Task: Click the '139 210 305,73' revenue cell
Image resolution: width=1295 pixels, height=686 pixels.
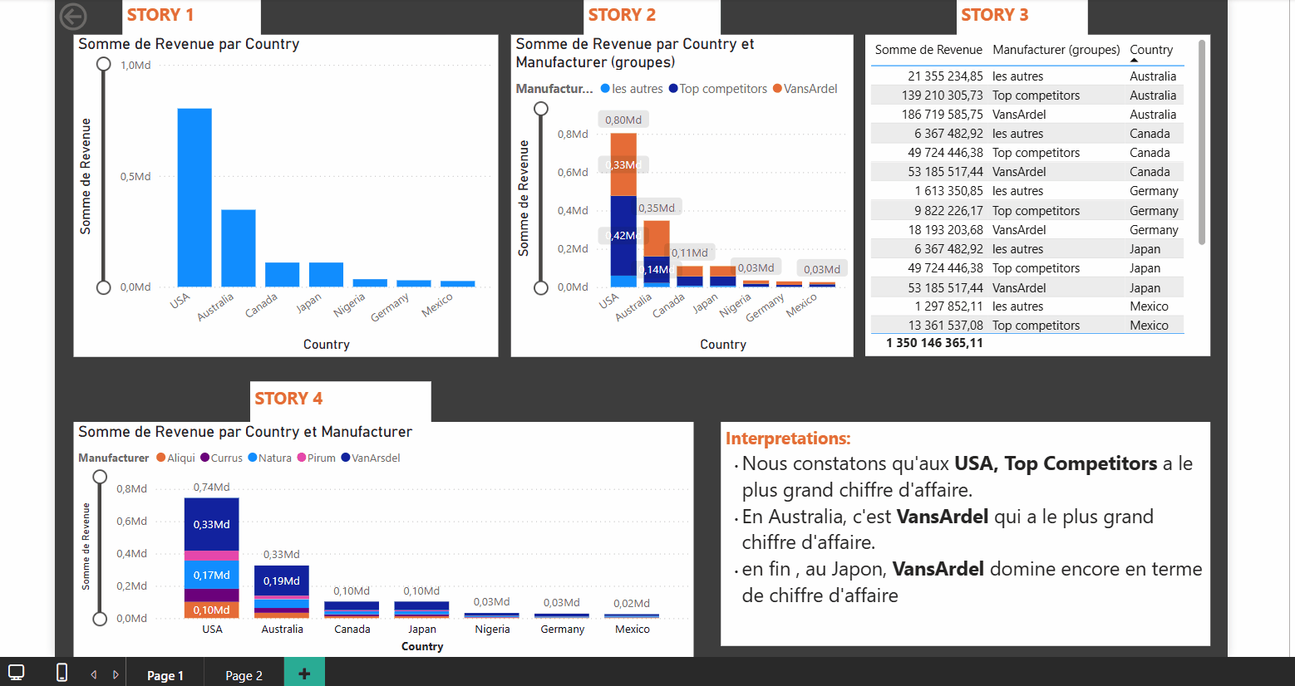Action: [x=943, y=96]
